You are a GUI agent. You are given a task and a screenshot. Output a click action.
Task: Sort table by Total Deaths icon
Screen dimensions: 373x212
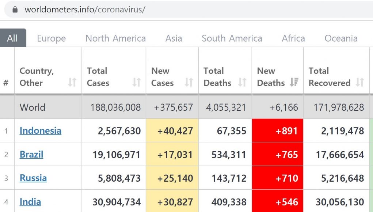coord(242,83)
